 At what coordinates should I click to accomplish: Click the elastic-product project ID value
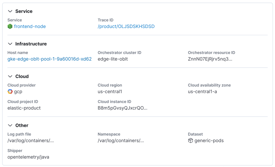(24, 108)
